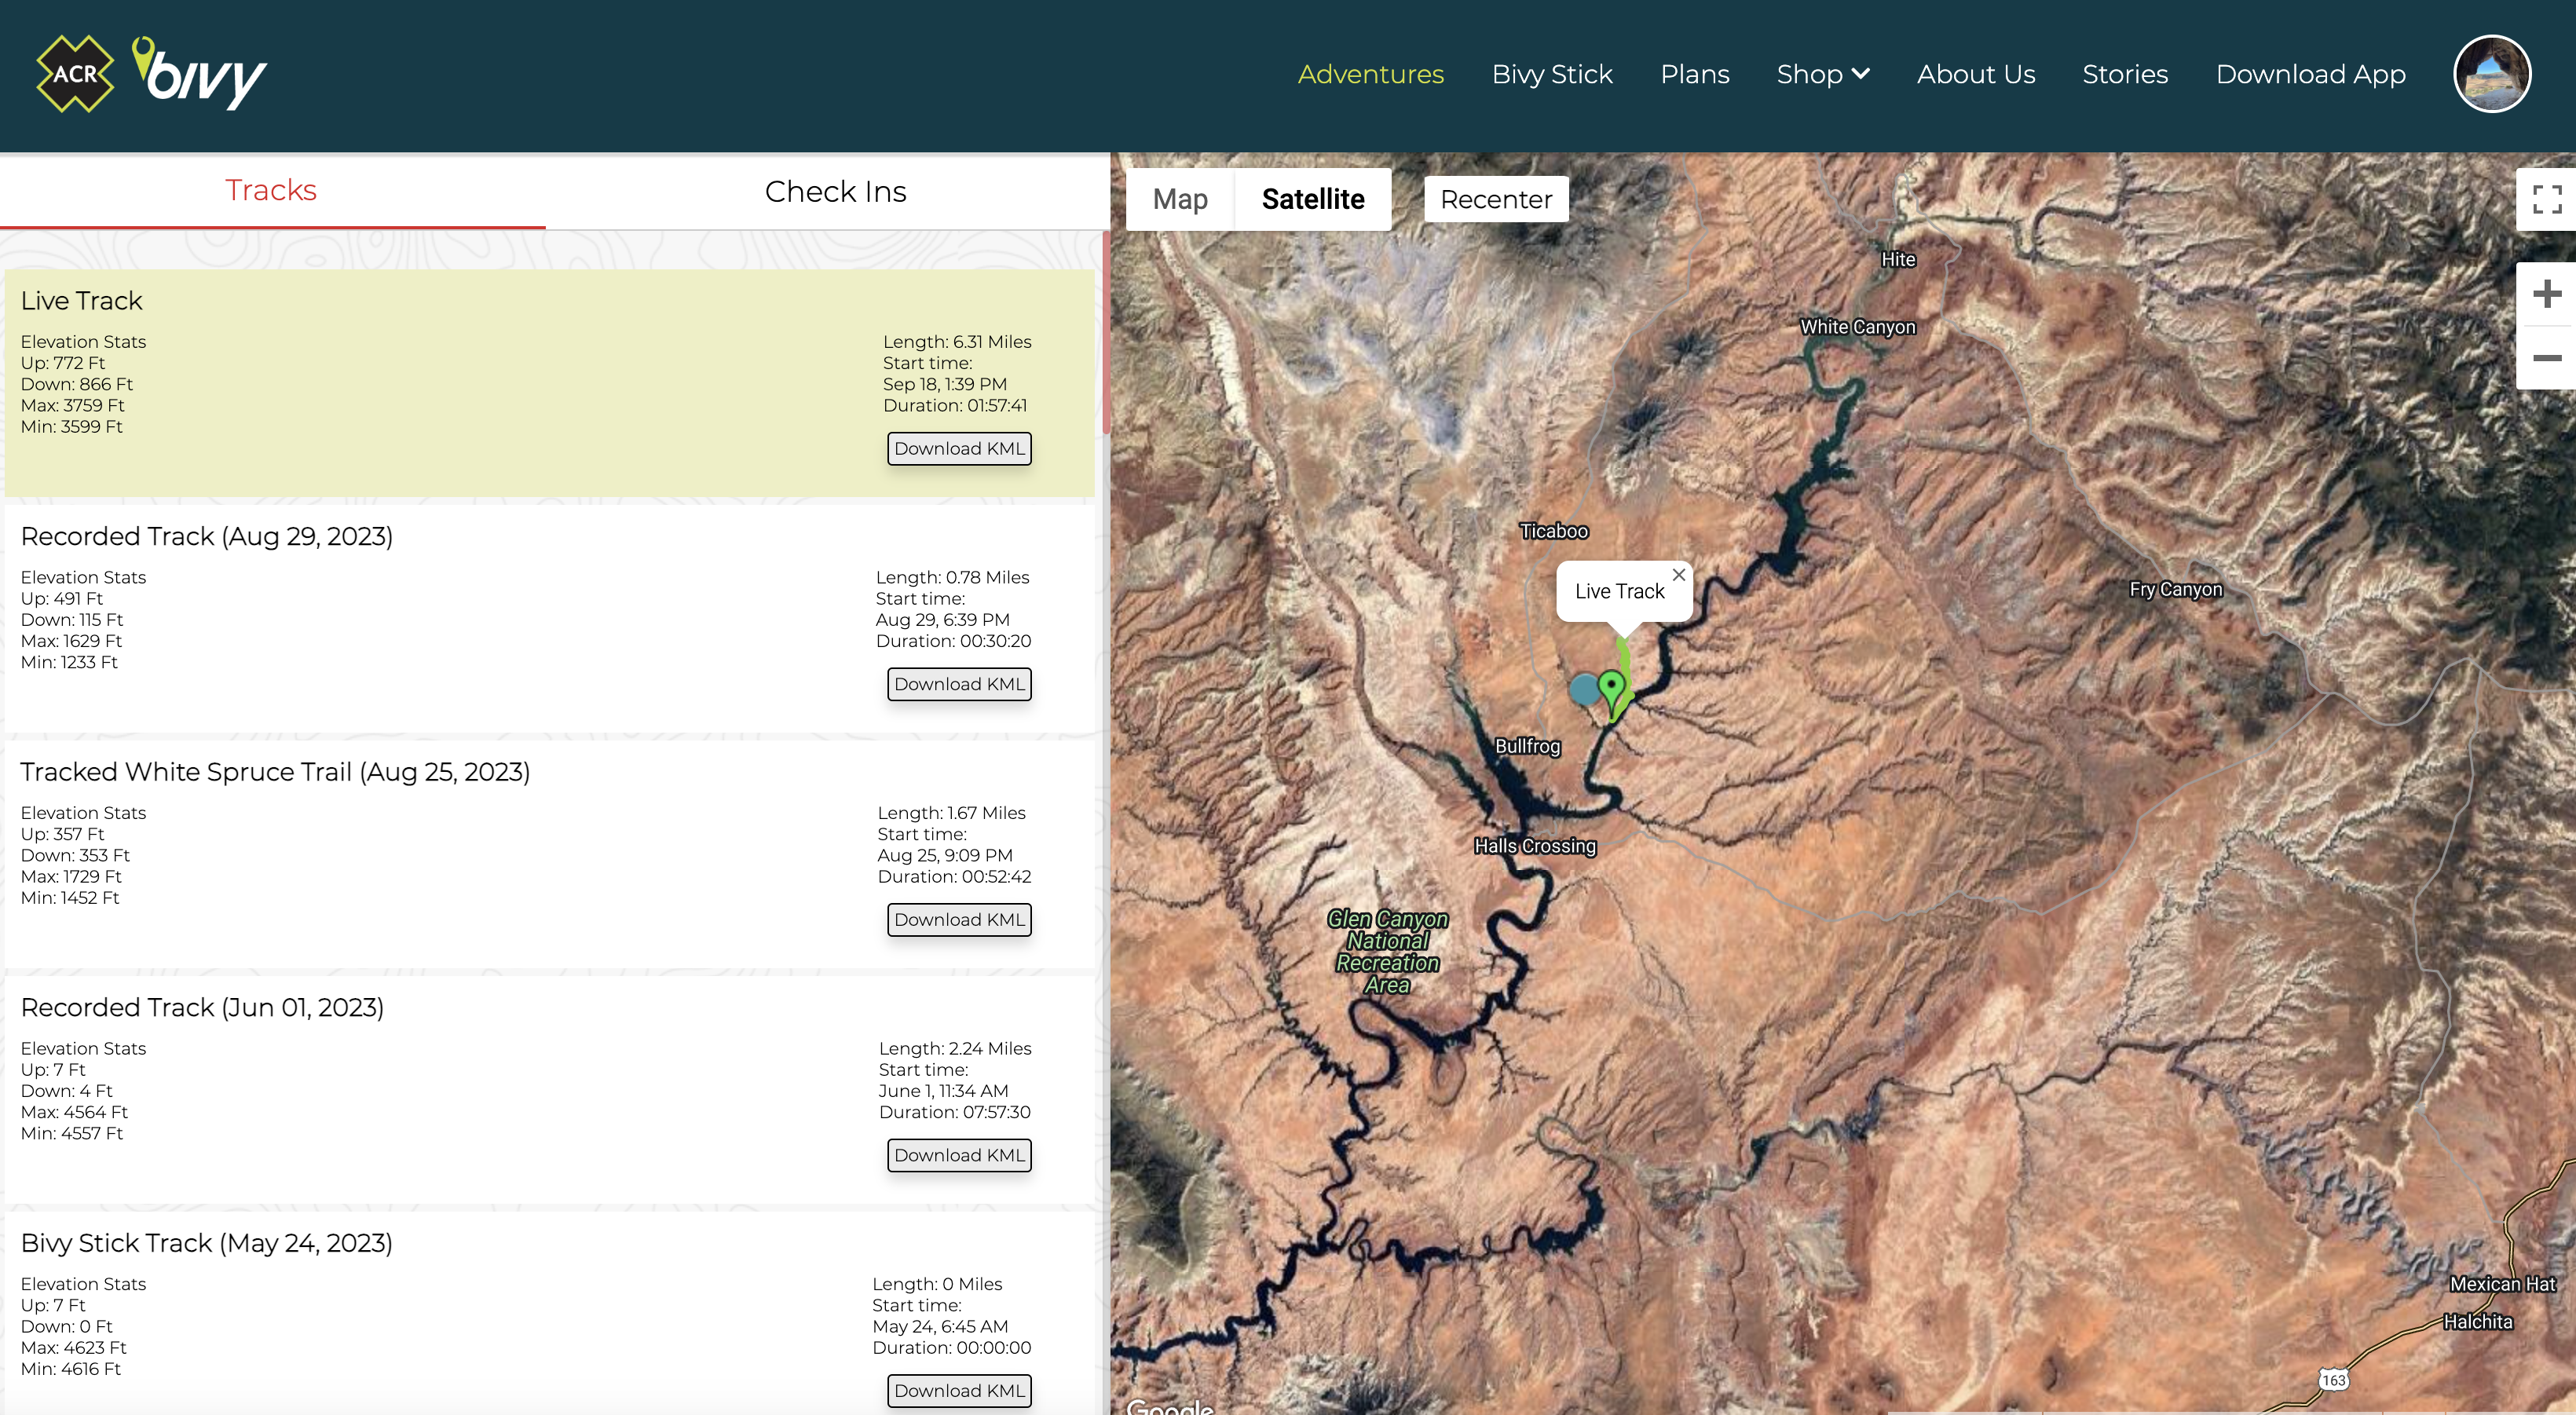Click the Halchita map label
The width and height of the screenshot is (2576, 1415).
pyautogui.click(x=2477, y=1322)
